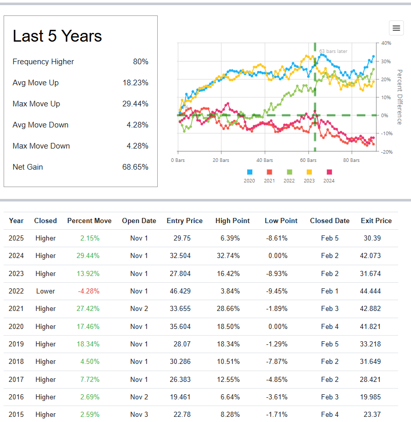Click the Exit Price column header
This screenshot has width=411, height=422.
click(376, 221)
